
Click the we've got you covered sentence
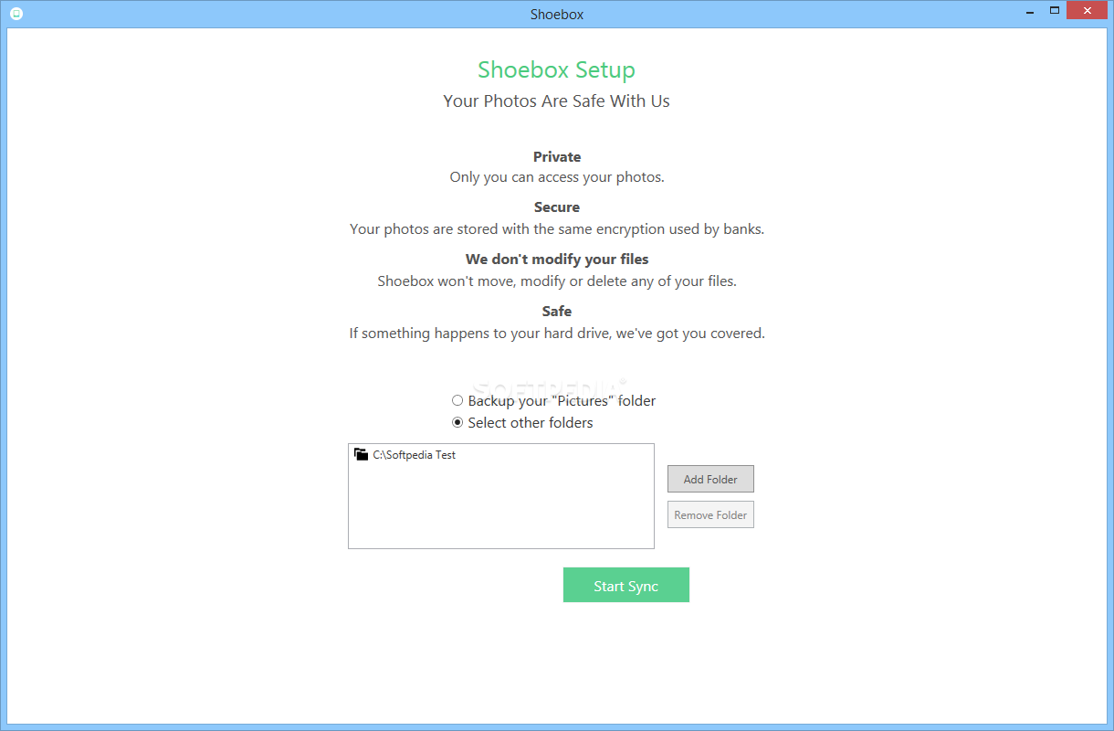pyautogui.click(x=557, y=333)
